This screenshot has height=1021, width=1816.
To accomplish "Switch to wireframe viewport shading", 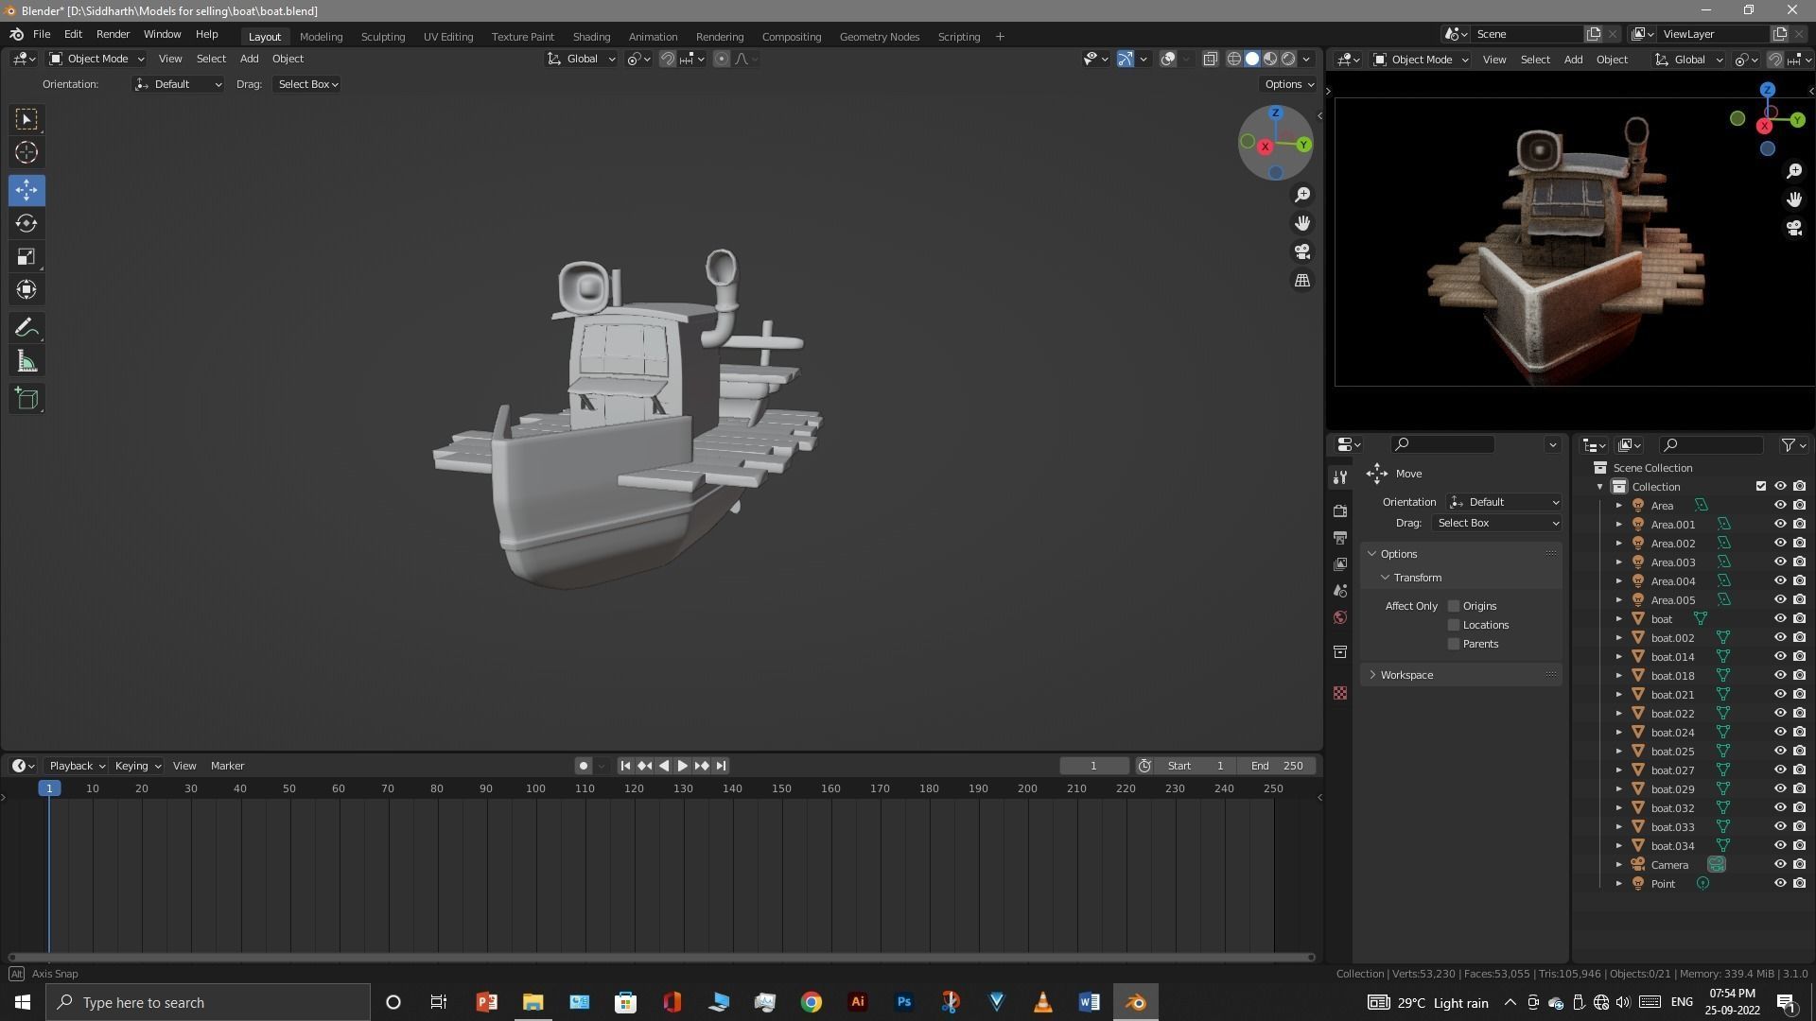I will click(x=1234, y=59).
